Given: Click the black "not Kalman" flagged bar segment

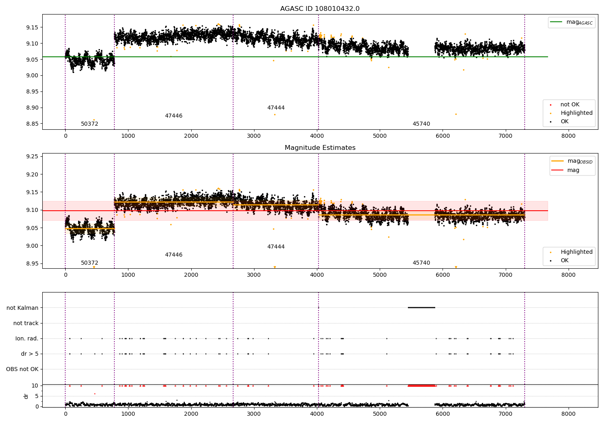Looking at the screenshot, I should 422,308.
